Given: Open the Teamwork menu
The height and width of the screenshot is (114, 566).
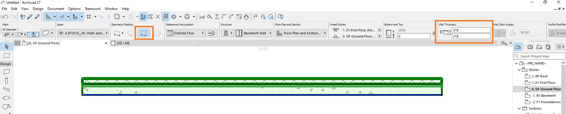Looking at the screenshot, I should (93, 9).
